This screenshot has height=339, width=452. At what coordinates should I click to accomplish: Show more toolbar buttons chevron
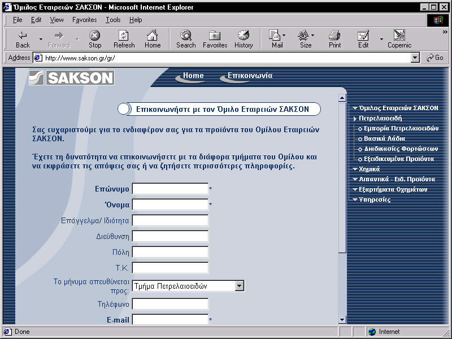coord(445,32)
